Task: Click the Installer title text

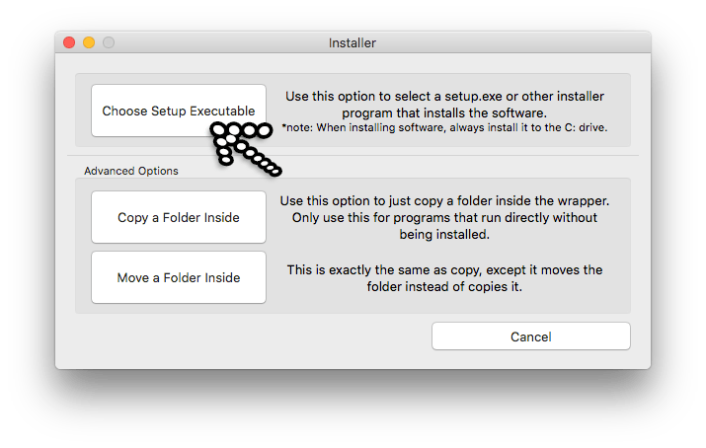Action: coord(353,43)
